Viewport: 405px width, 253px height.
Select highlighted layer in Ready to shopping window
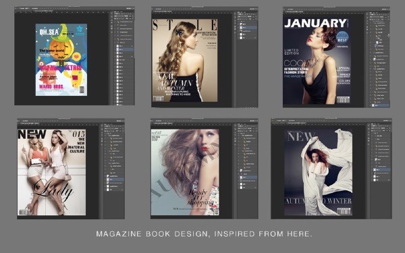tap(248, 177)
